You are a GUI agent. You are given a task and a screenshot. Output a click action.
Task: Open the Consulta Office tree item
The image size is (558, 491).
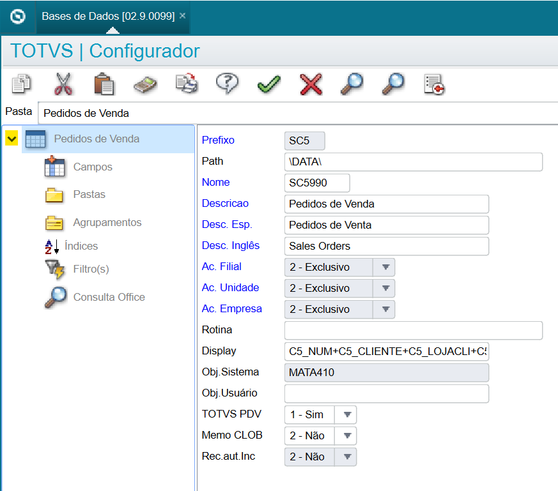(109, 298)
